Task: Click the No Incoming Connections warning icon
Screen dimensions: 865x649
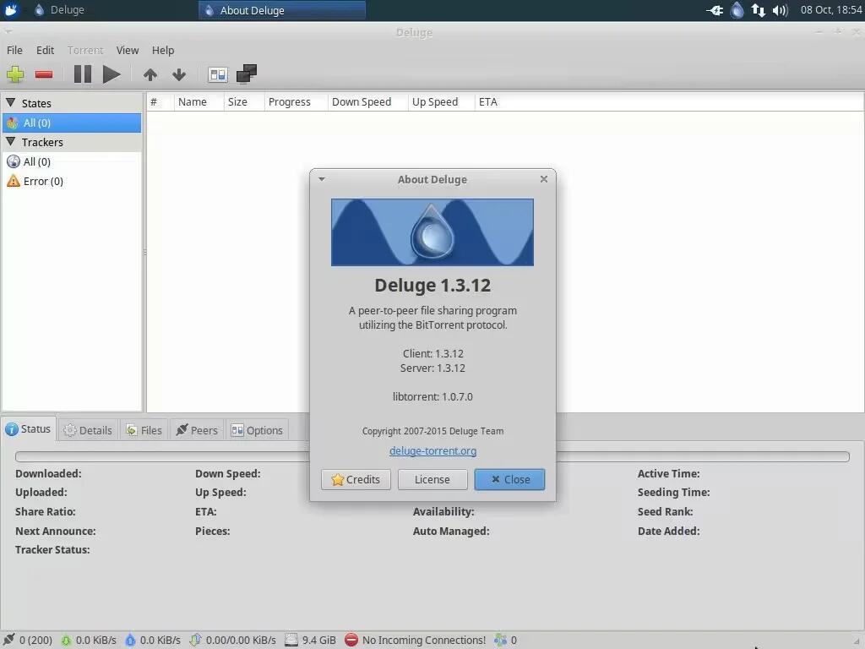Action: point(351,641)
